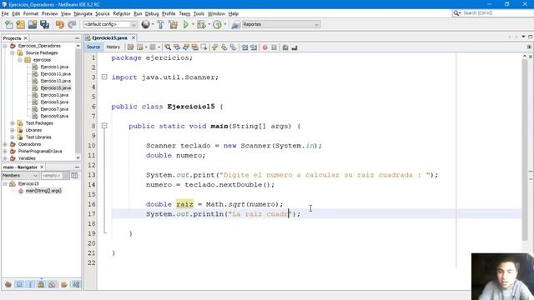Screen dimensions: 534x300
Task: Open the Refactor menu
Action: coord(122,13)
